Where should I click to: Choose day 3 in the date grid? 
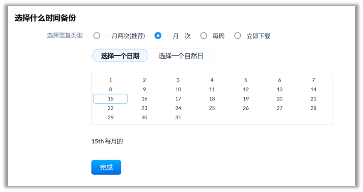(x=178, y=80)
